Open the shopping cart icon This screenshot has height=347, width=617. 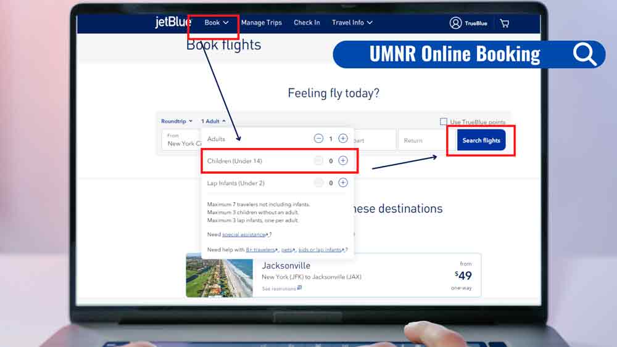505,23
